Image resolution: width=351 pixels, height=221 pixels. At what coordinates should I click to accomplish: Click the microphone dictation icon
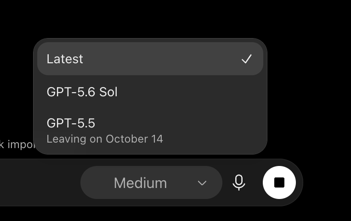click(239, 182)
